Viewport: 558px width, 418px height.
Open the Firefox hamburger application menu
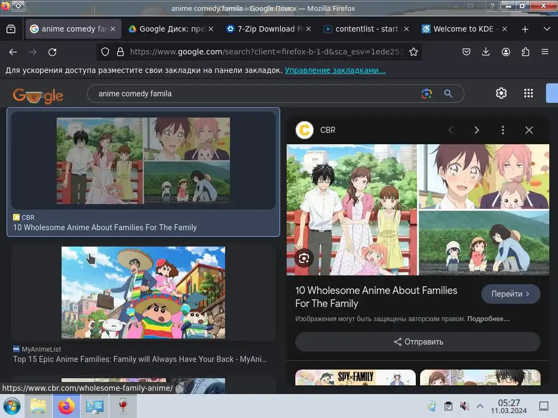tap(545, 52)
